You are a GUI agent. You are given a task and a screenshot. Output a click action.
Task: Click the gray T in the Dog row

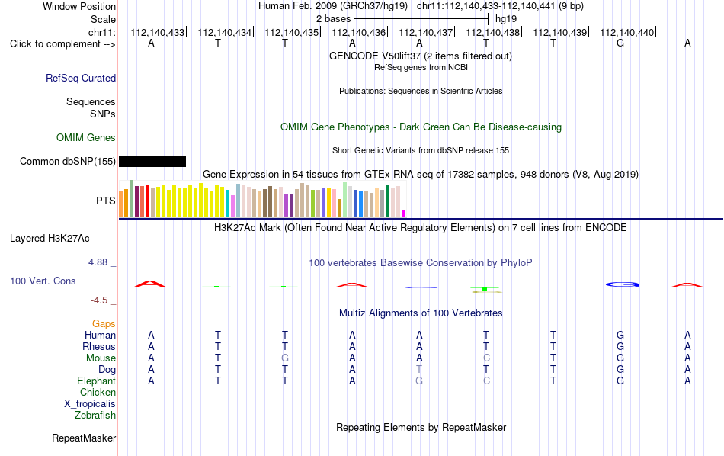419,370
